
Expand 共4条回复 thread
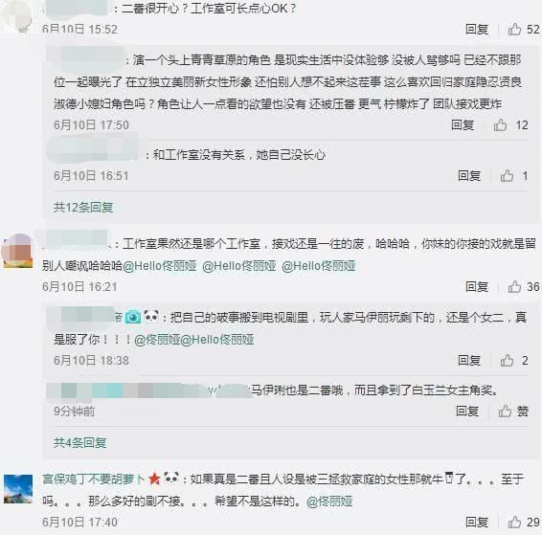pos(79,442)
